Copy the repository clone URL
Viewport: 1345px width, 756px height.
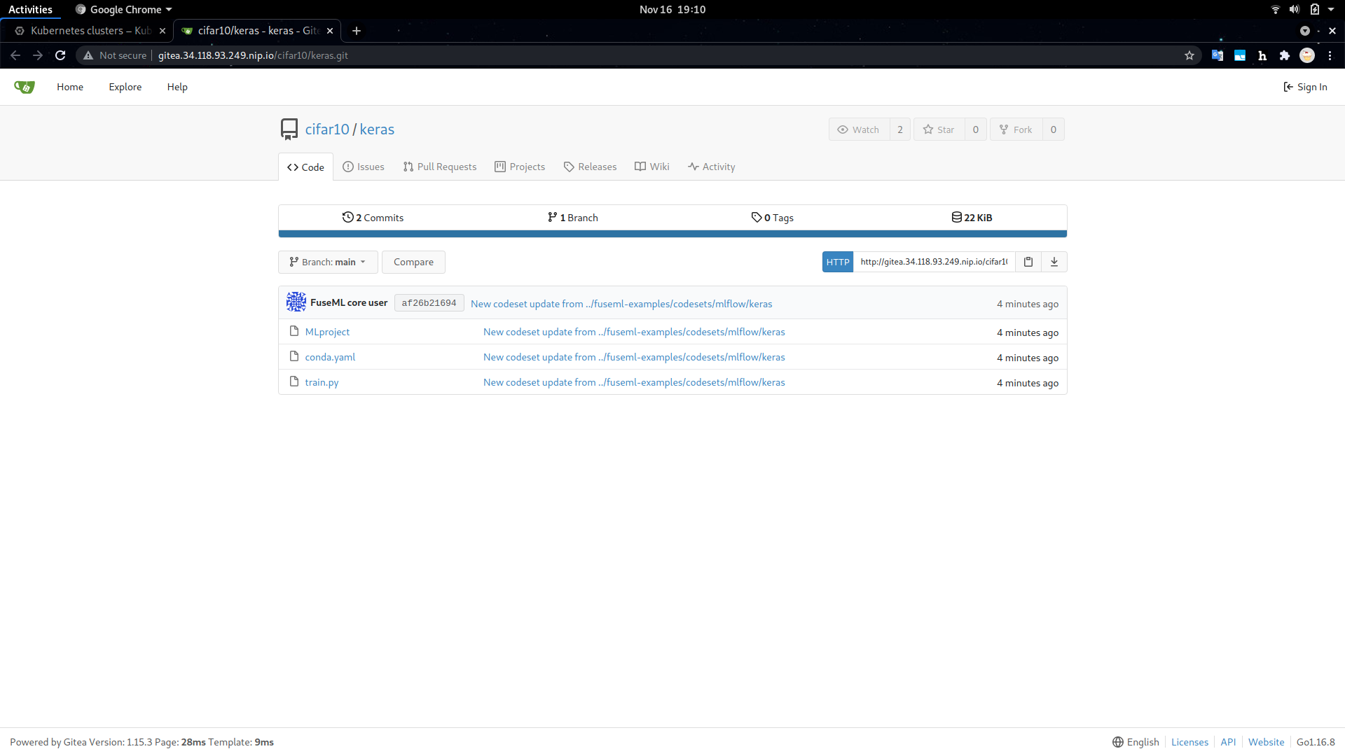pyautogui.click(x=1028, y=262)
